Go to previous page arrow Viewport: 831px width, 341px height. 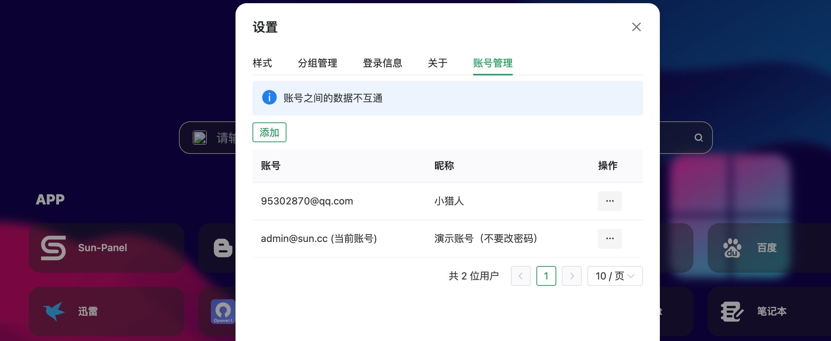coord(521,276)
